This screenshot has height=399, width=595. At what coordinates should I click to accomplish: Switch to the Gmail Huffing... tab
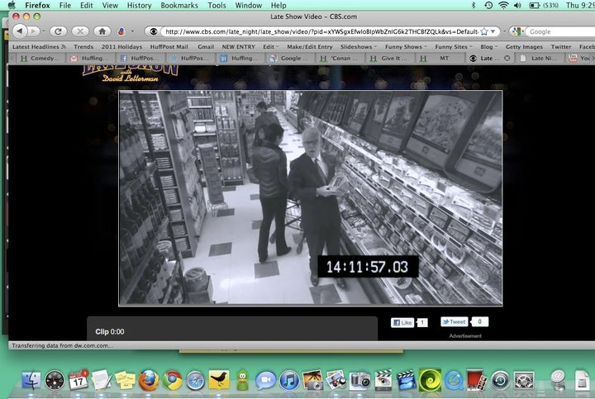pos(91,58)
